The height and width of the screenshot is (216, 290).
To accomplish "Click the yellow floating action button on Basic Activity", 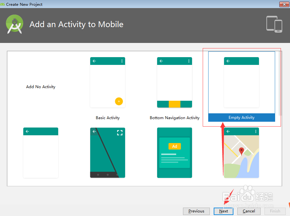I will point(119,101).
